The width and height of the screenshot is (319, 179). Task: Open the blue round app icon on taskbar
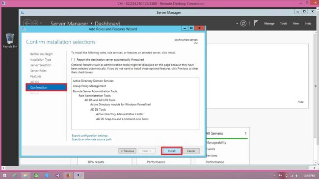tap(47, 176)
